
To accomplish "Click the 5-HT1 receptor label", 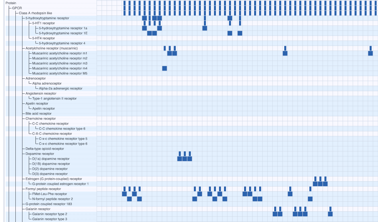I will pyautogui.click(x=43, y=23).
